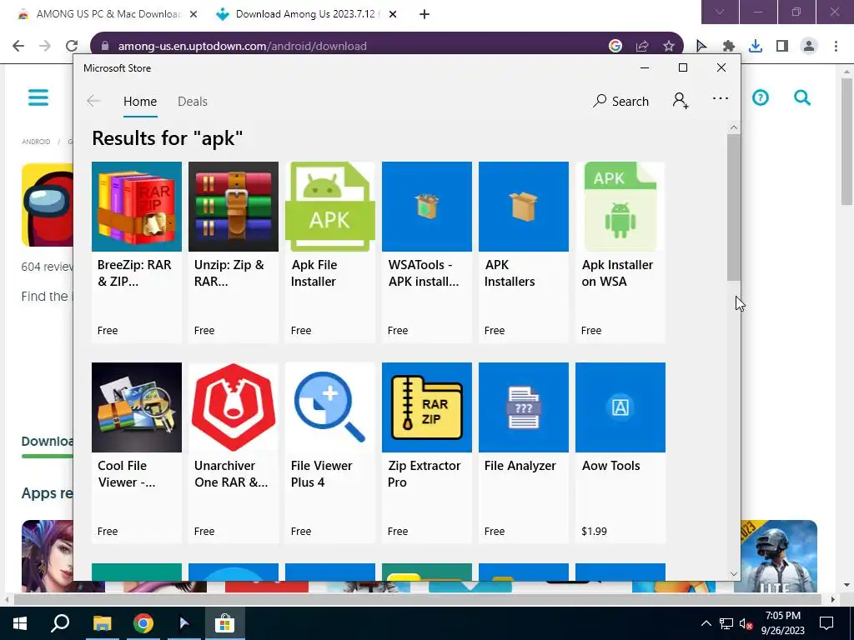
Task: Open the File Analyzer icon
Action: 524,407
